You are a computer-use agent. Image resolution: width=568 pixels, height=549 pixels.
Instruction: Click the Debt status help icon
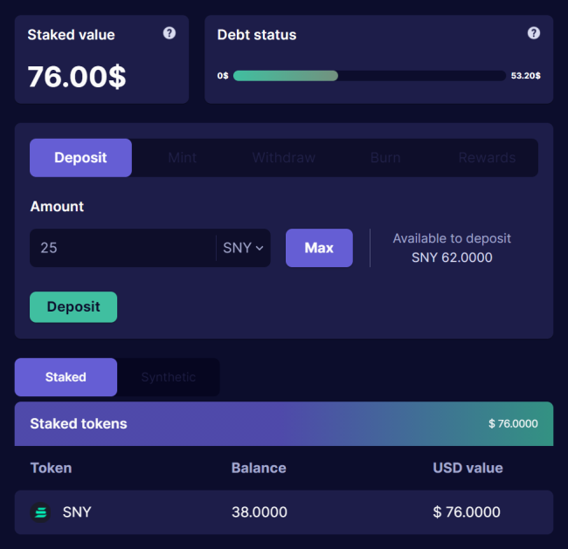534,33
